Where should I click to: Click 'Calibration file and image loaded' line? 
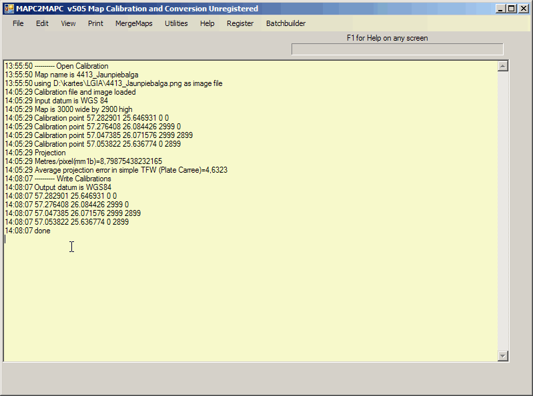tap(70, 92)
